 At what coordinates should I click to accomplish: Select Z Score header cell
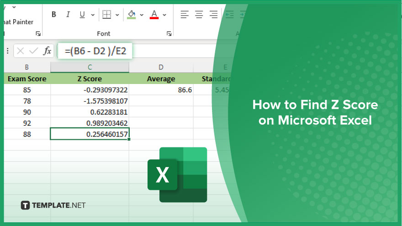[x=90, y=79]
